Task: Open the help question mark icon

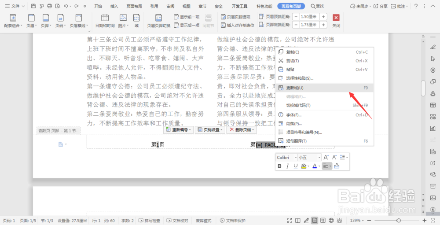Action: [x=416, y=6]
